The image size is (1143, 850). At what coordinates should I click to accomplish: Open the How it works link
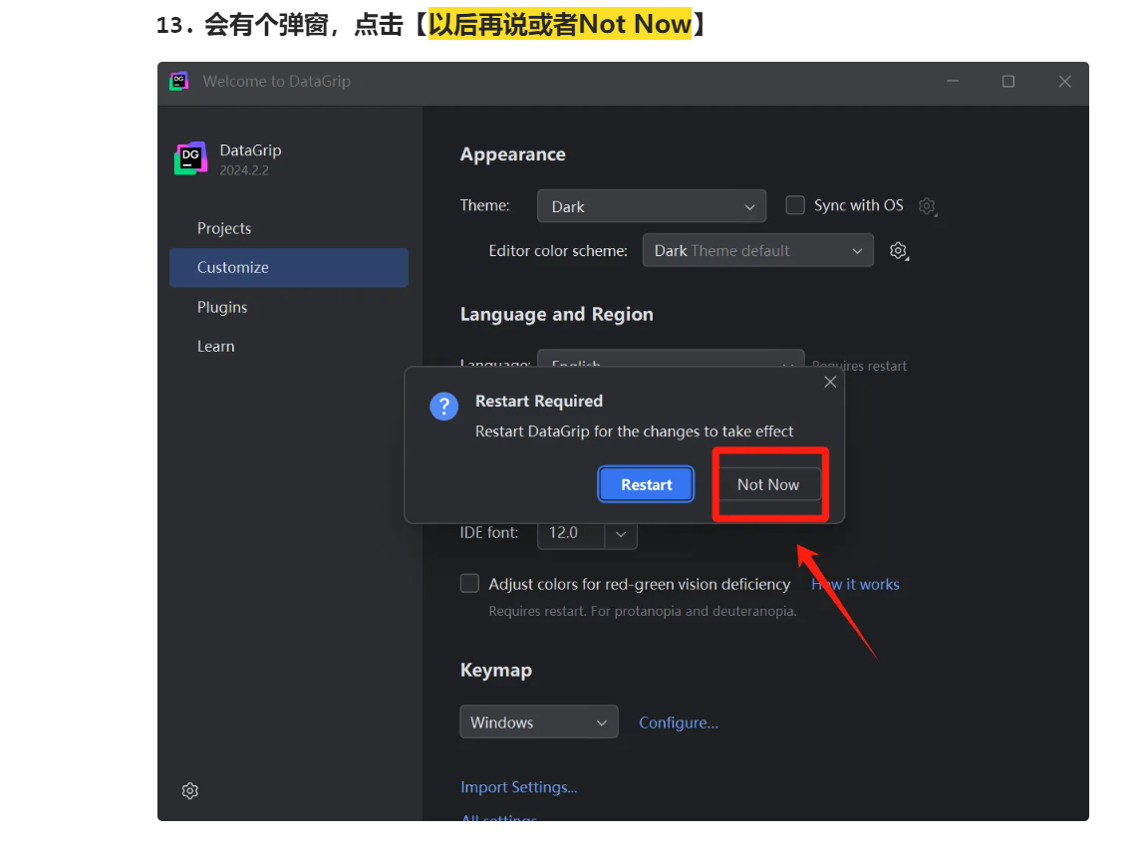855,584
